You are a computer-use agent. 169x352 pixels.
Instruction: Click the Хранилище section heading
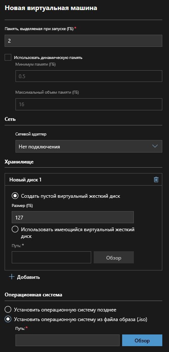[x=19, y=162]
